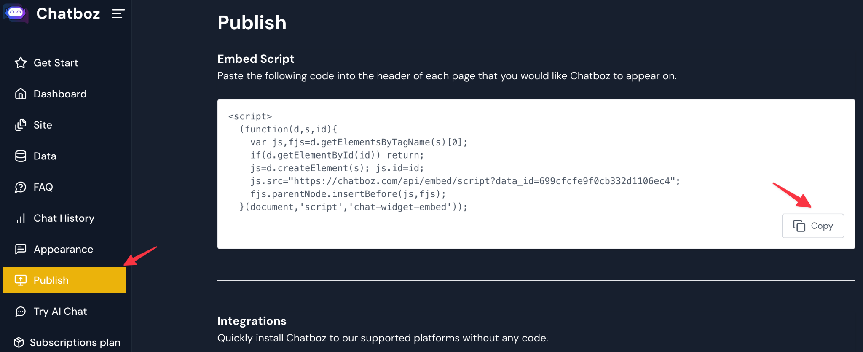The width and height of the screenshot is (863, 352).
Task: Open the Appearance settings page
Action: pos(63,250)
